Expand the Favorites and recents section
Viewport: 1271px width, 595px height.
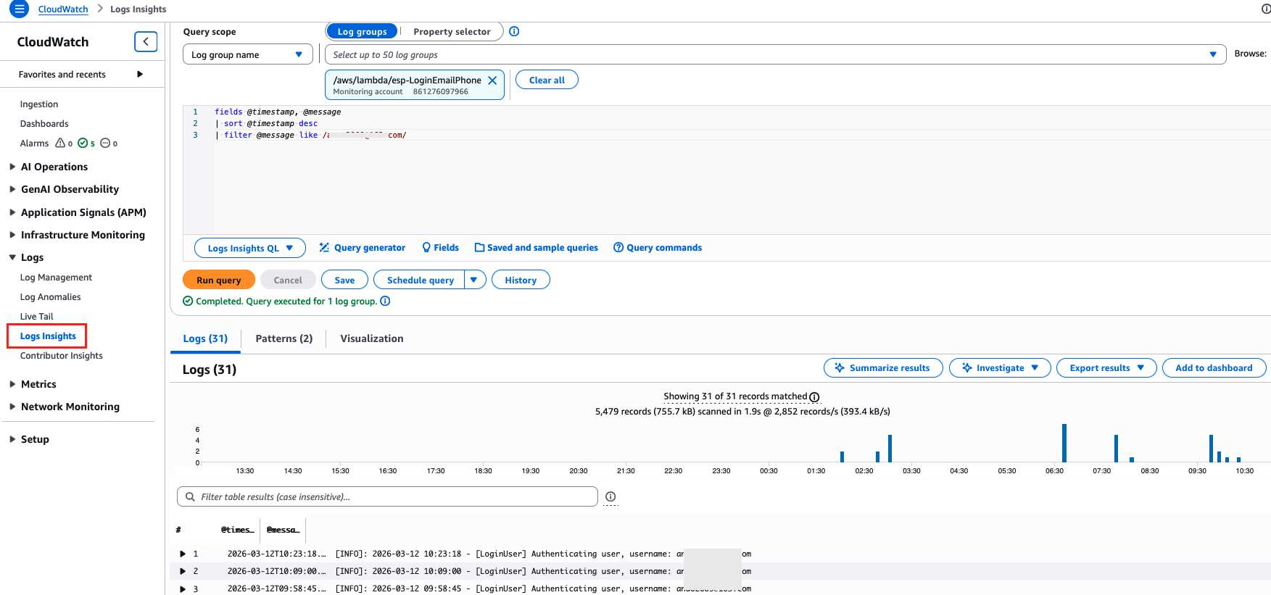click(140, 74)
